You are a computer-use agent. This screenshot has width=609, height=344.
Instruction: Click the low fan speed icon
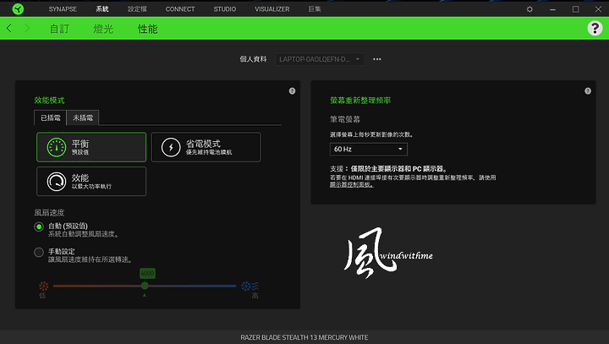[x=43, y=287]
